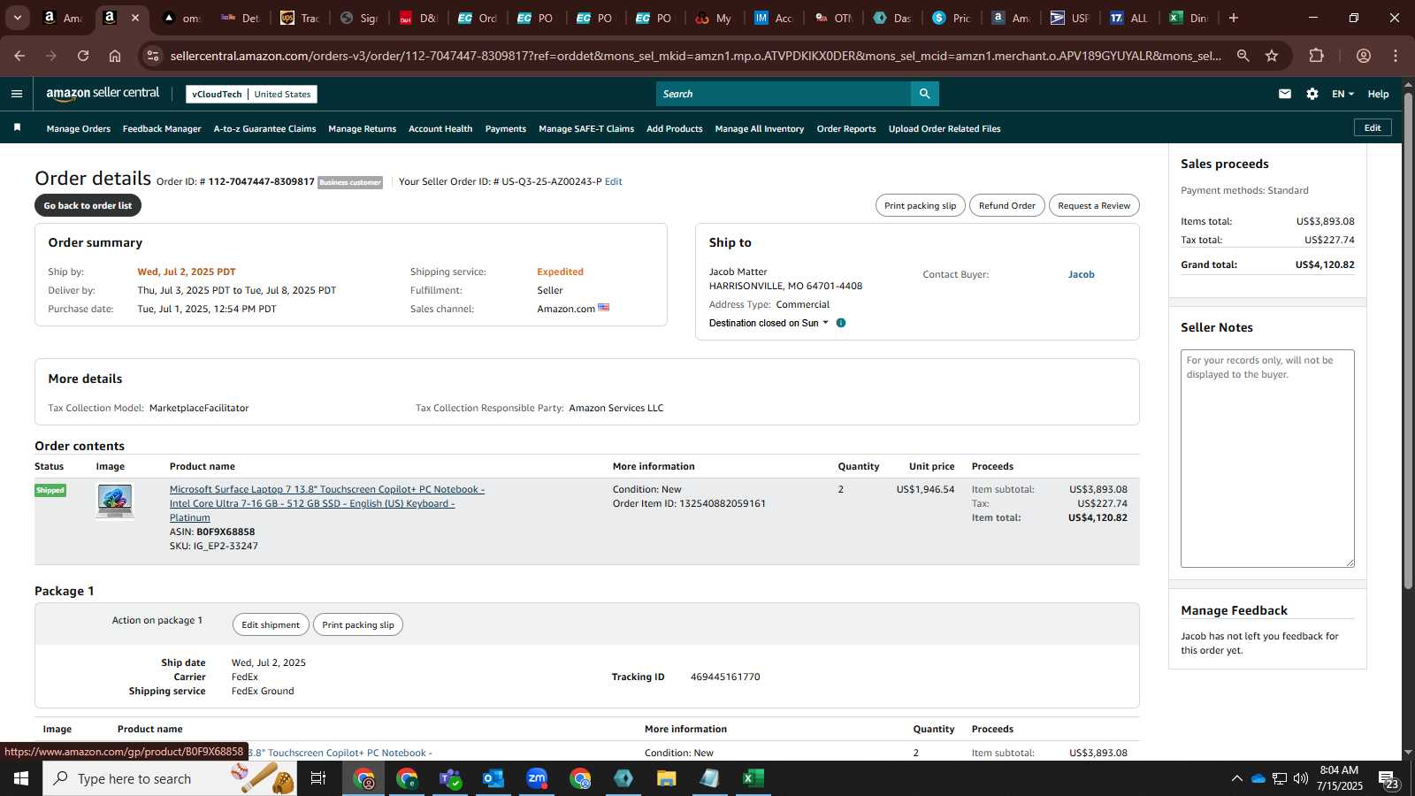1415x796 pixels.
Task: Click the browser home icon
Action: 115,56
